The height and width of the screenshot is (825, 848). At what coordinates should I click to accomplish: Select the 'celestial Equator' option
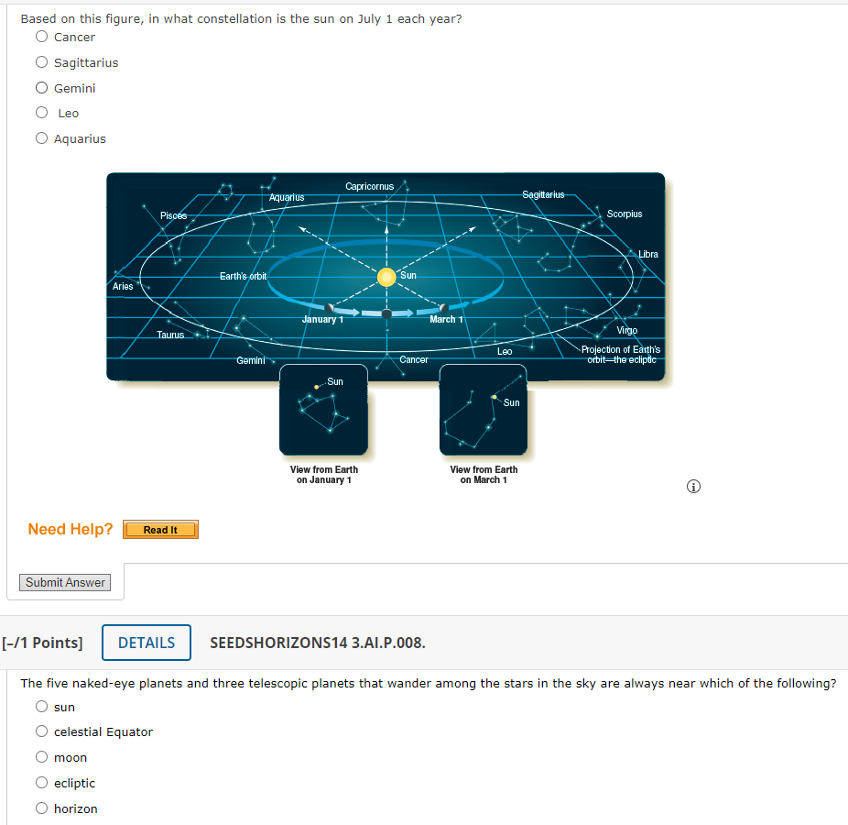pyautogui.click(x=41, y=731)
